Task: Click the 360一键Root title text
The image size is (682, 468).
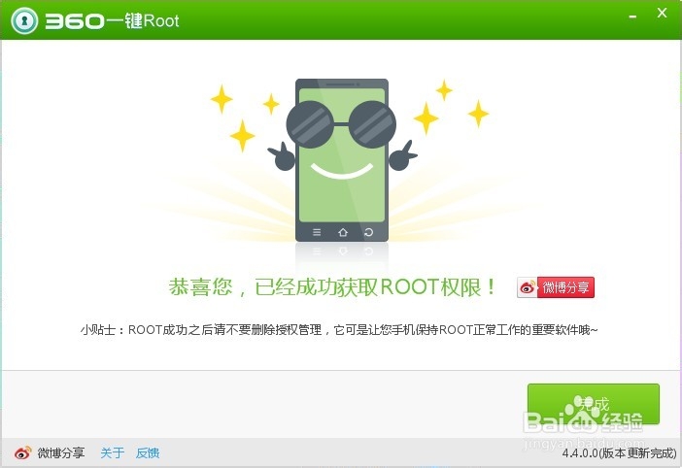Action: tap(113, 20)
